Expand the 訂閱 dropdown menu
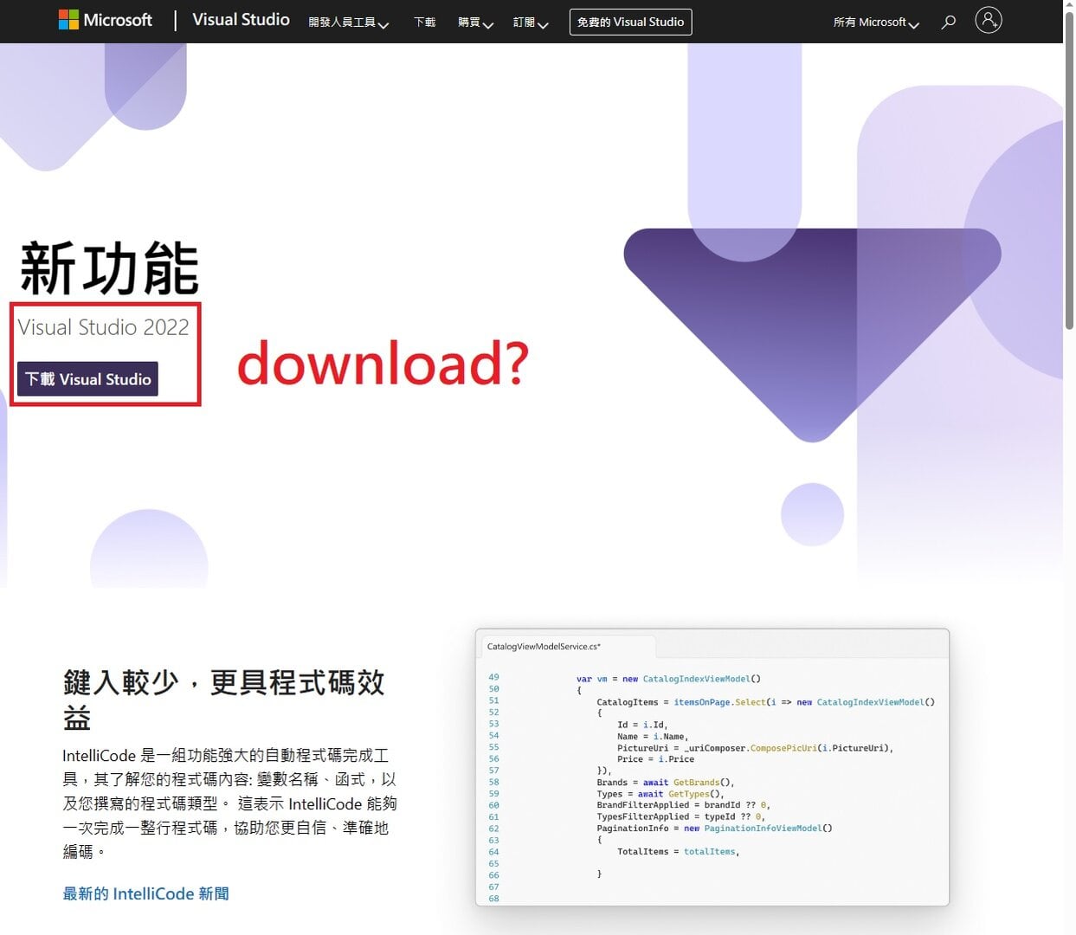The height and width of the screenshot is (935, 1076). [531, 23]
